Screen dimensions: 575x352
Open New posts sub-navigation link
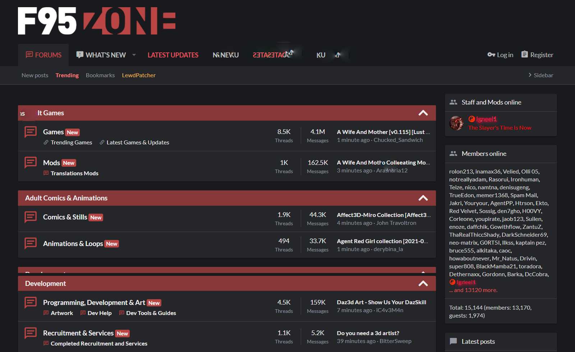pos(35,75)
